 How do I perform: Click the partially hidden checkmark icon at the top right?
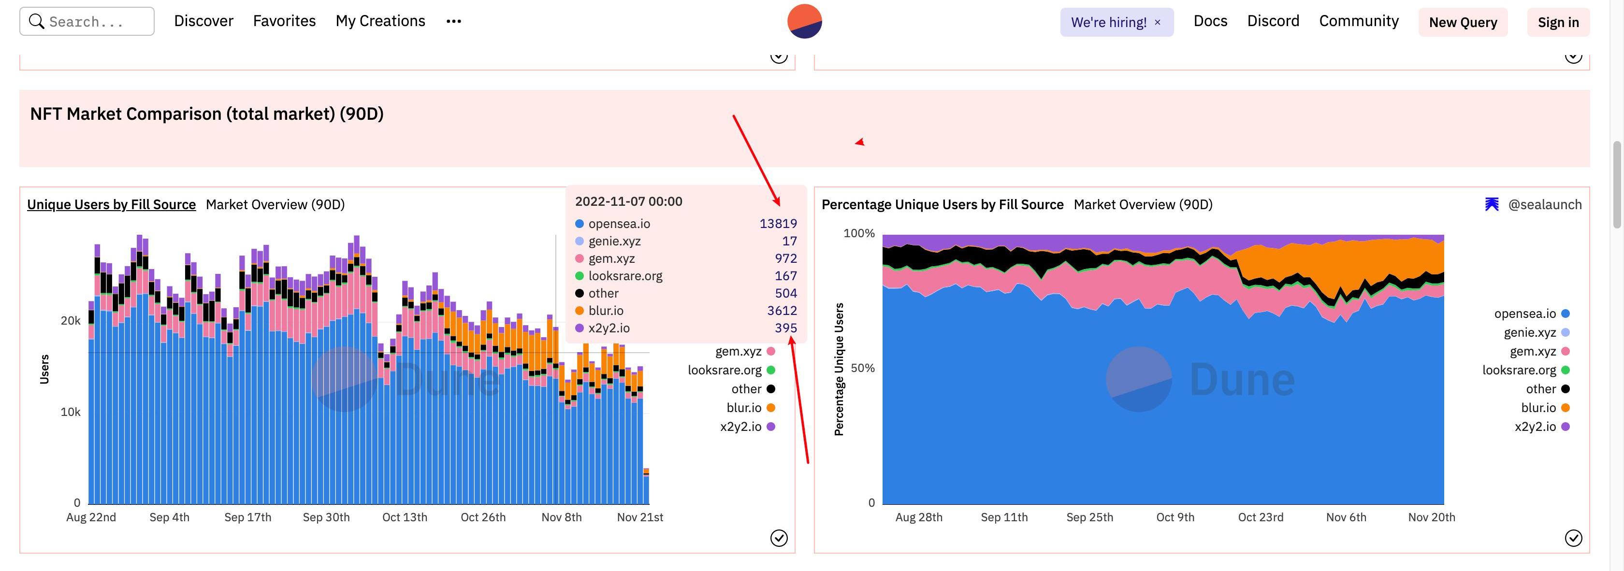point(1573,57)
